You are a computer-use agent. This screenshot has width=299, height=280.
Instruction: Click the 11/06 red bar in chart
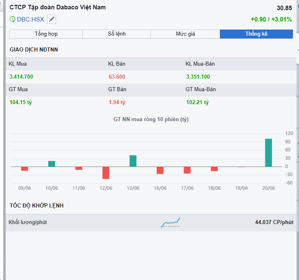click(x=79, y=169)
